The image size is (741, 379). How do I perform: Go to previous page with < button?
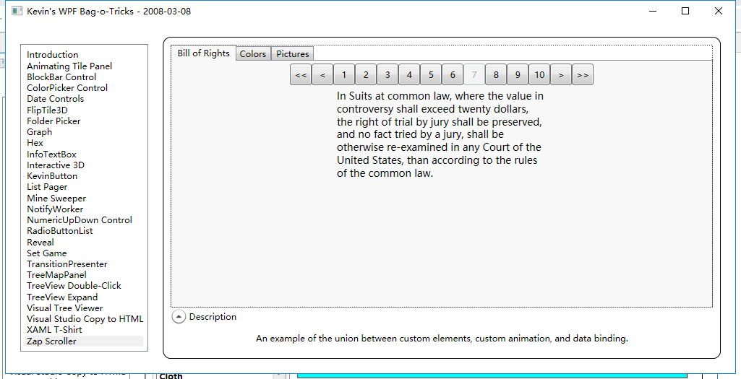322,75
